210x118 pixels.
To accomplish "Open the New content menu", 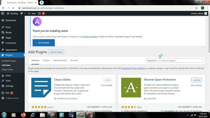I will [x=32, y=13].
